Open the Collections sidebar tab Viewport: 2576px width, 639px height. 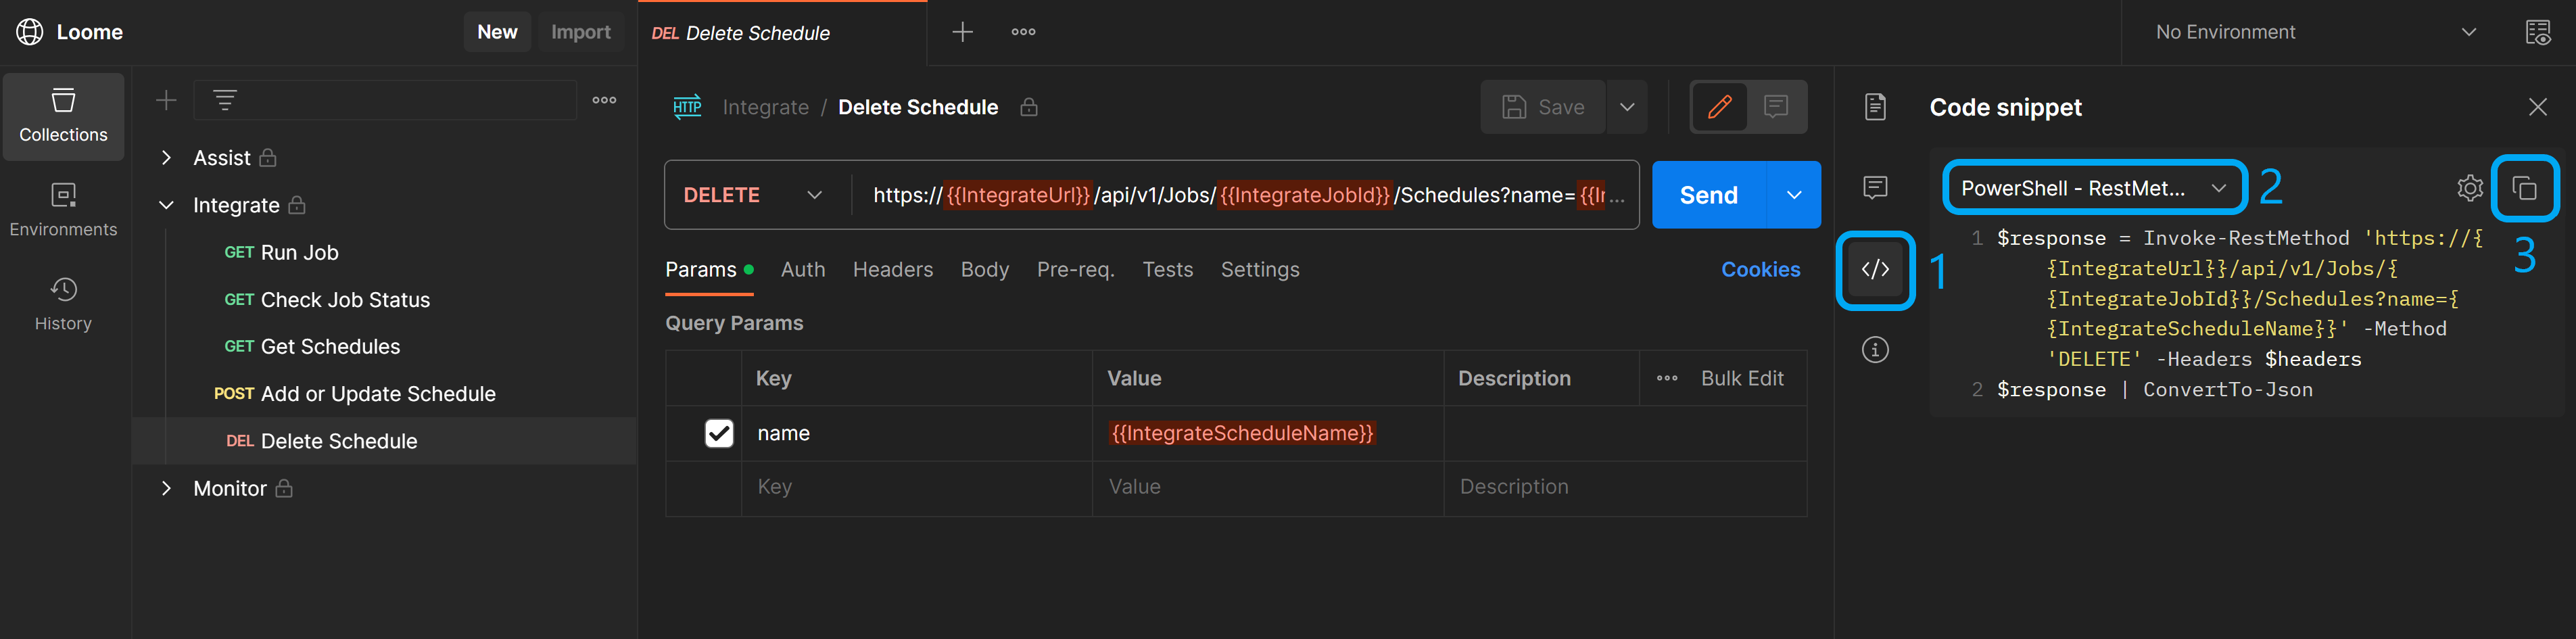[63, 116]
